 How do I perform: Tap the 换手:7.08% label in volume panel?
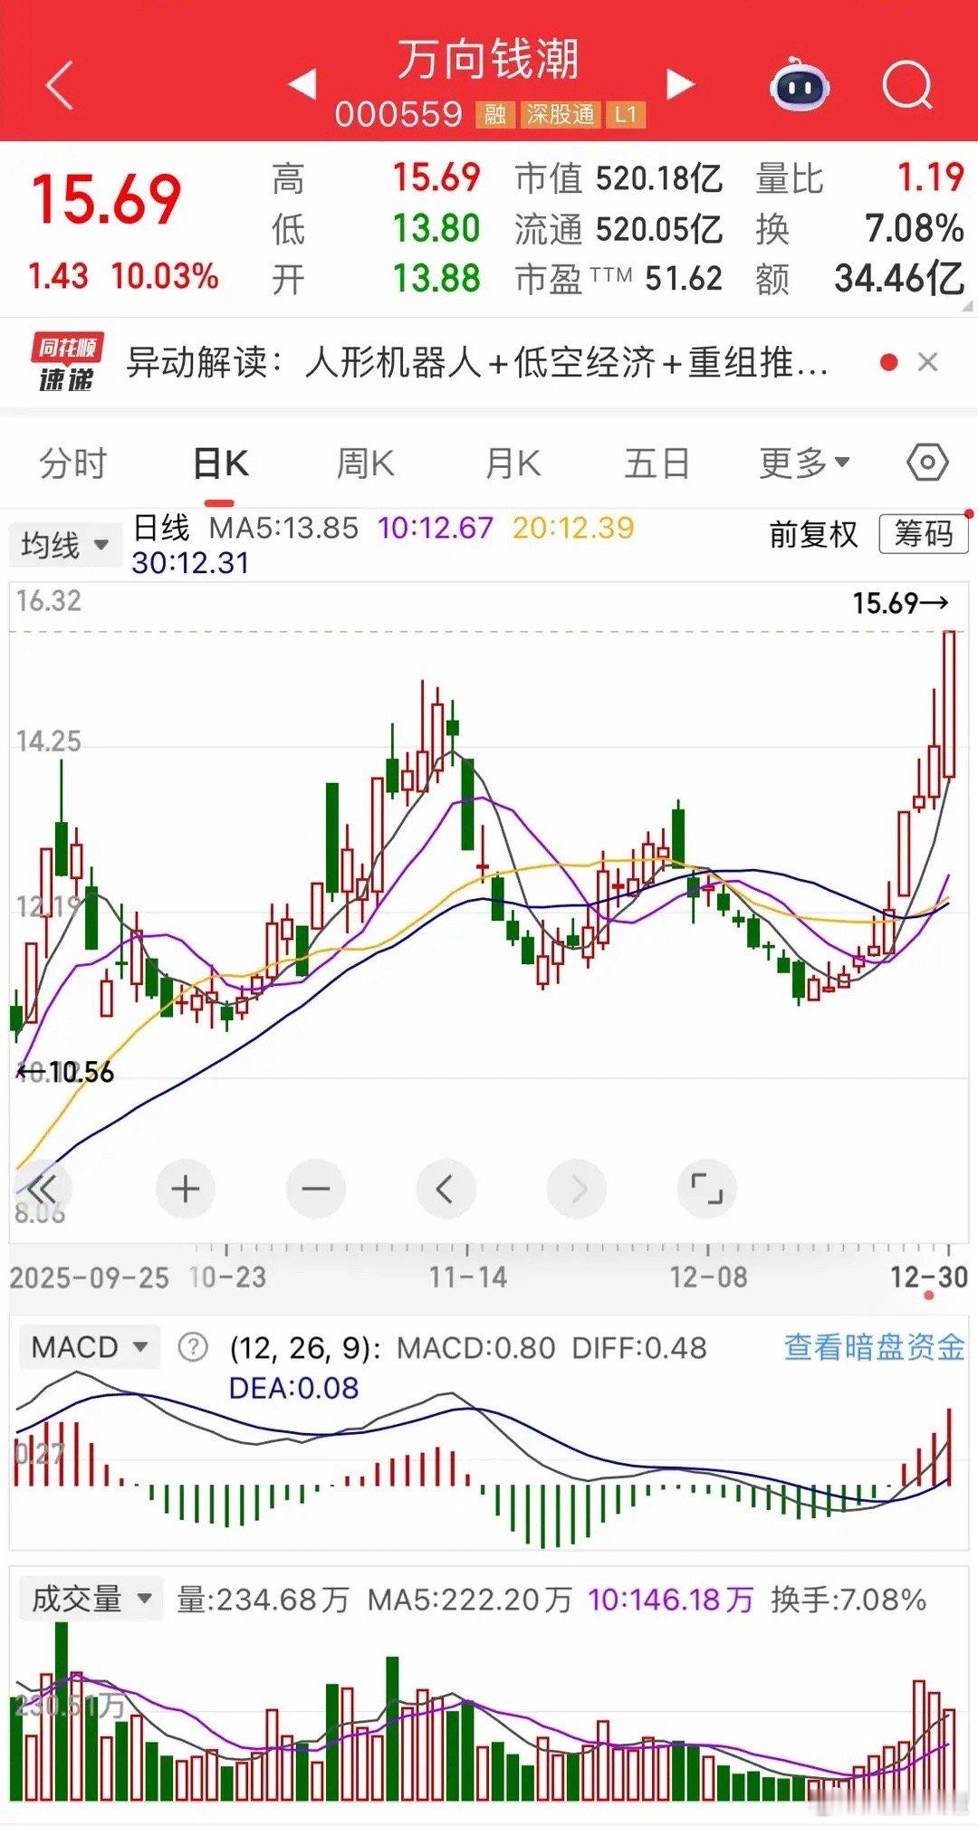click(849, 1600)
